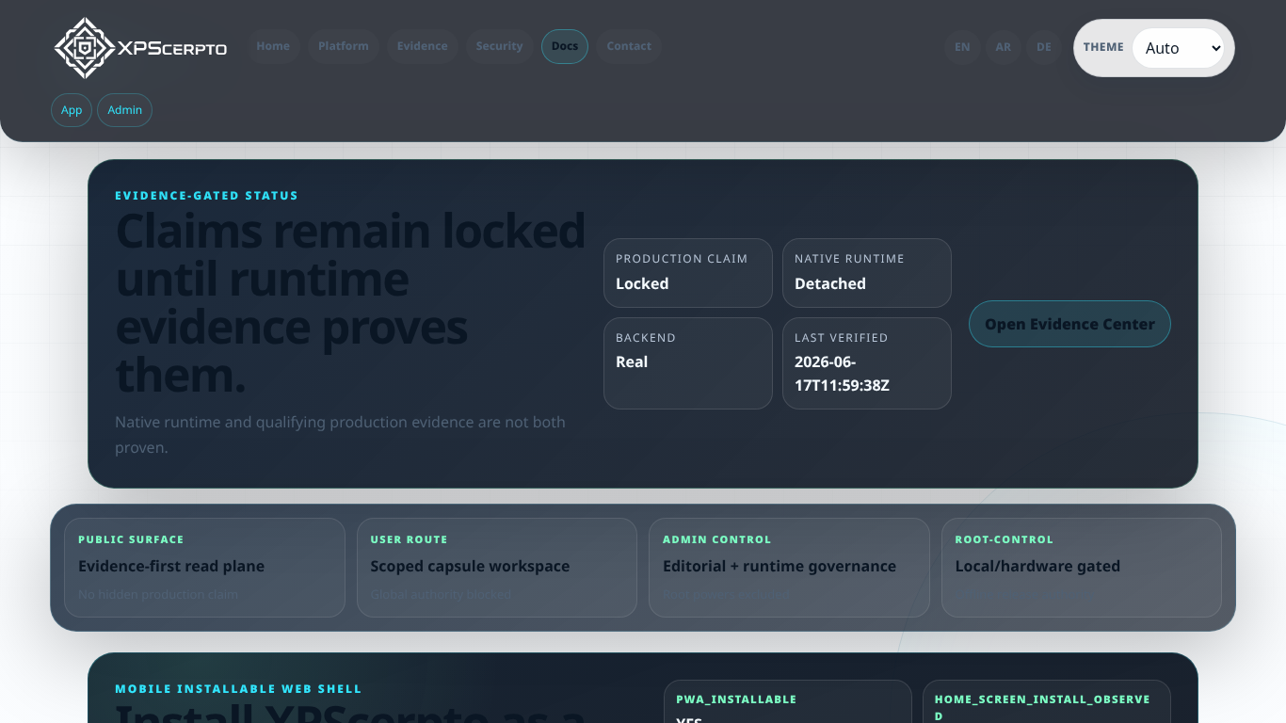
Task: Click the Evidence-Gated Status label
Action: (206, 196)
